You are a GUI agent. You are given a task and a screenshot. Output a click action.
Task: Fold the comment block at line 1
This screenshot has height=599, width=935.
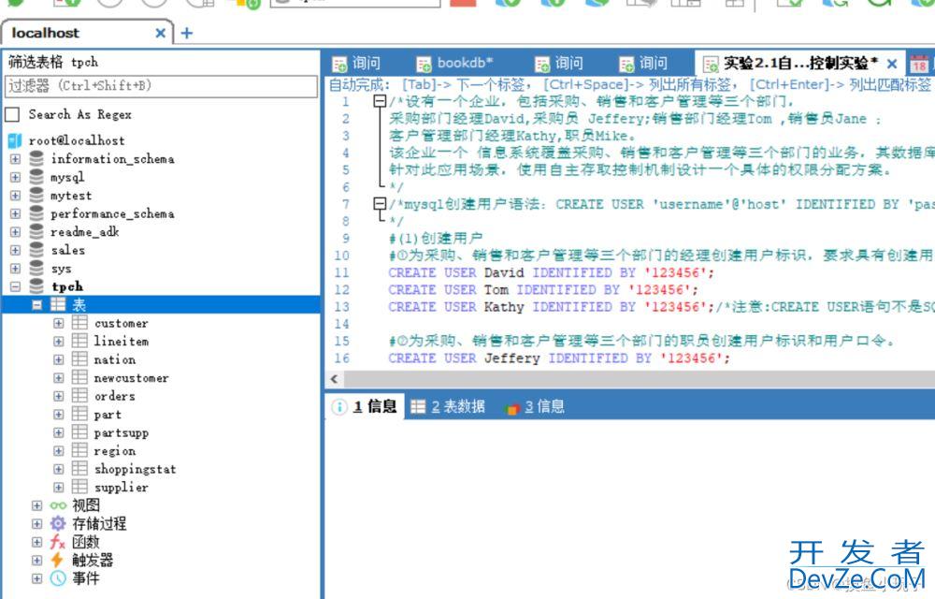[x=380, y=101]
